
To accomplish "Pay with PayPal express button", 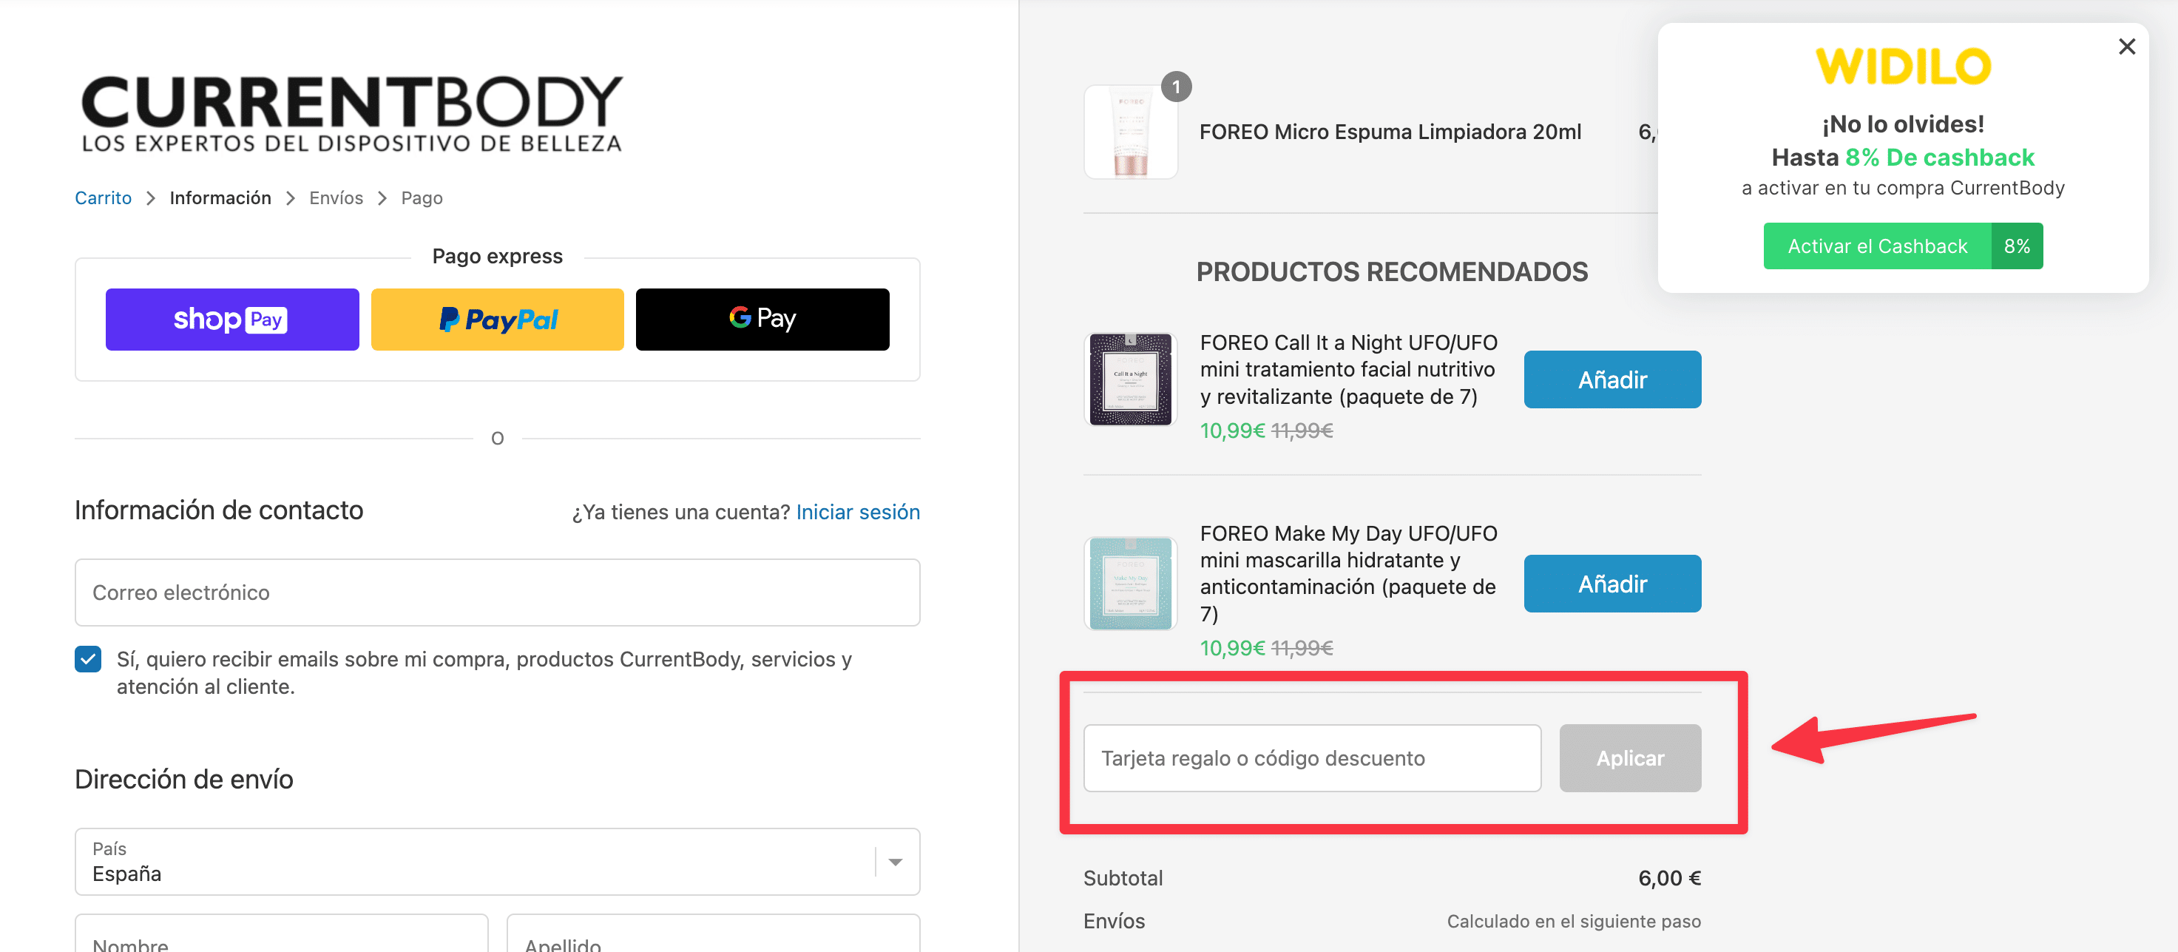I will [497, 320].
